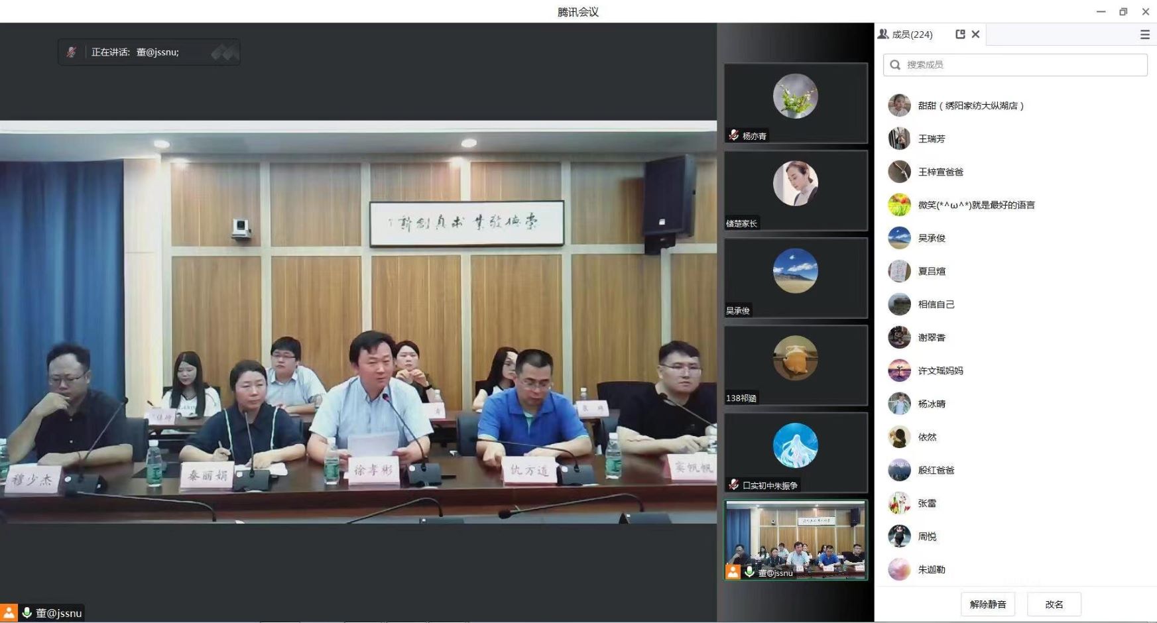Select the 储楚家长 participant tile
The width and height of the screenshot is (1157, 623).
795,190
